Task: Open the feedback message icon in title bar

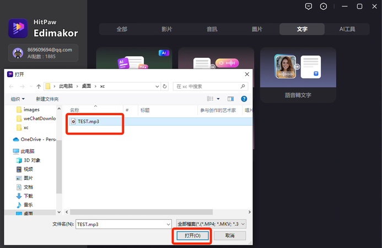Action: point(309,7)
